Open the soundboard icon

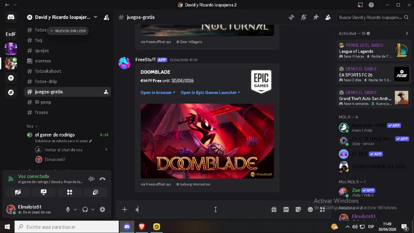click(95, 192)
